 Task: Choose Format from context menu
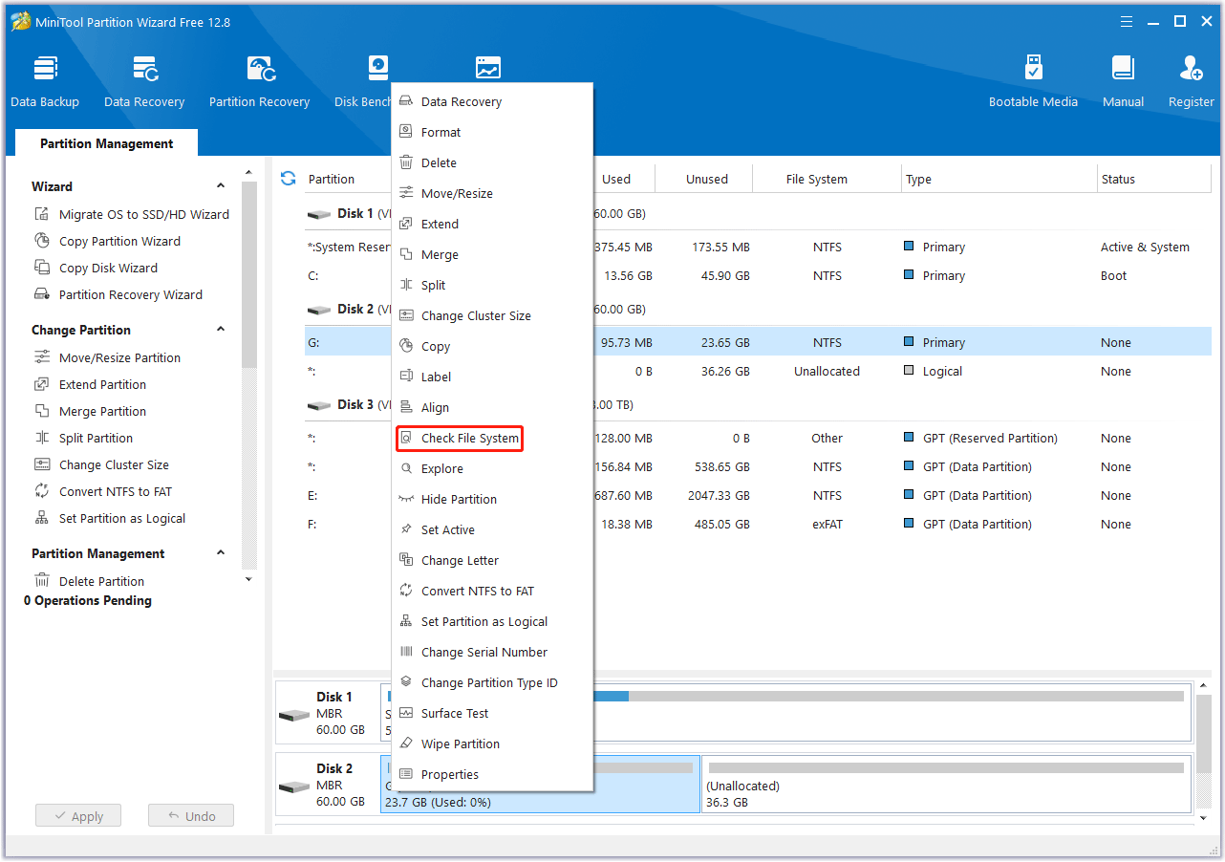coord(492,132)
